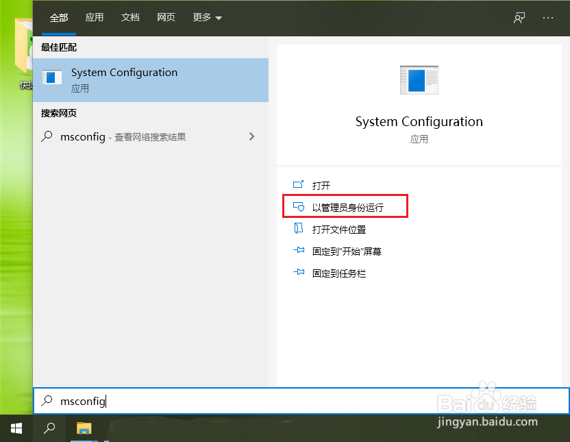Click the 以管理员身份运行 shield icon
The height and width of the screenshot is (442, 570).
coord(299,206)
